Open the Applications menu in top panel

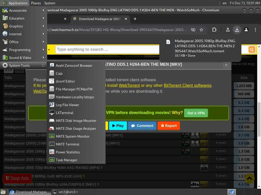15,3
